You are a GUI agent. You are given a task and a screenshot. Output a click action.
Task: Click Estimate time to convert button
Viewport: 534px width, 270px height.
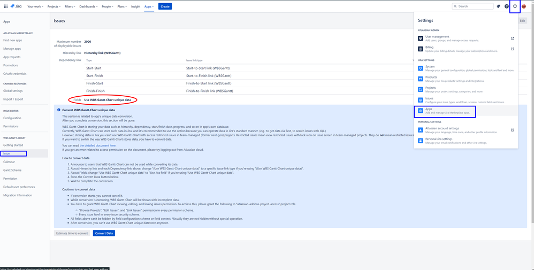point(72,233)
